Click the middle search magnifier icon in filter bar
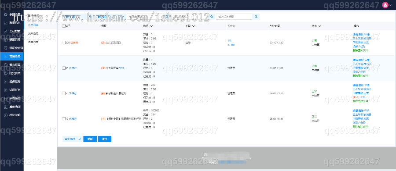The image size is (396, 171). click(212, 17)
